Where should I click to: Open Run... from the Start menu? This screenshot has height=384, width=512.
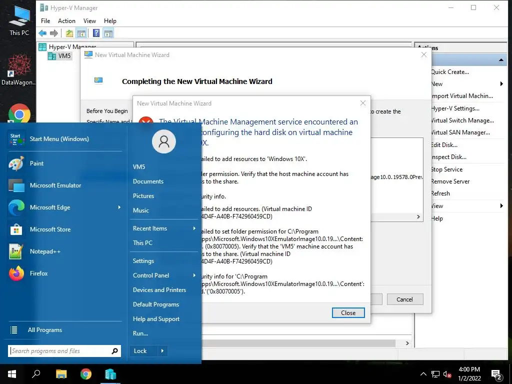click(x=140, y=333)
